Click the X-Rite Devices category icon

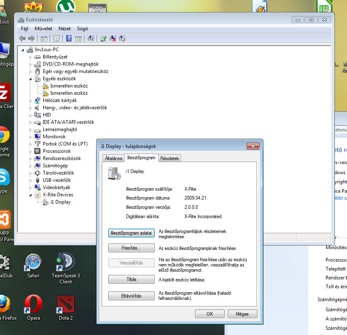tap(38, 195)
